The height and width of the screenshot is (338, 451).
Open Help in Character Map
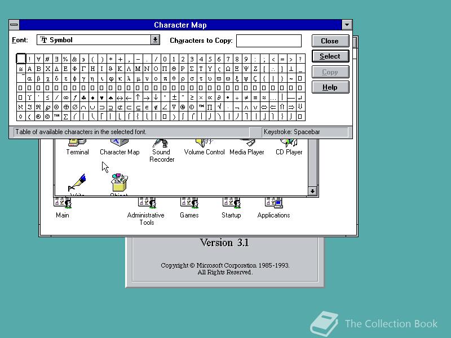pos(330,87)
